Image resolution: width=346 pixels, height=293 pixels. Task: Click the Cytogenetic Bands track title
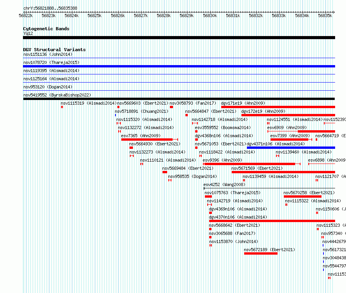coord(46,29)
